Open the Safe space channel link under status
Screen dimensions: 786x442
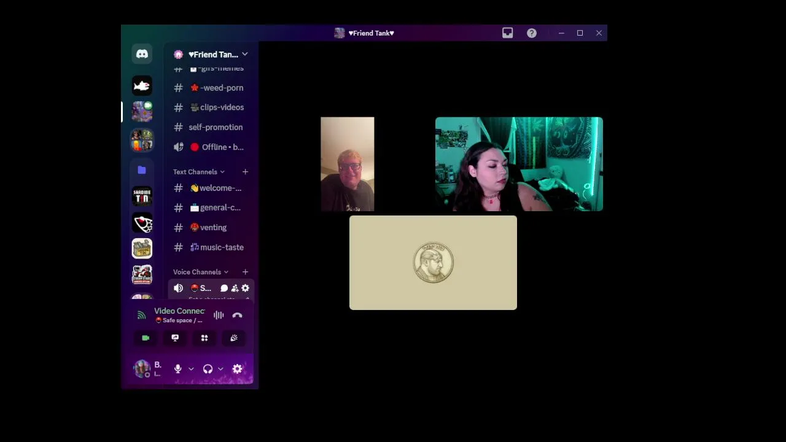(179, 320)
